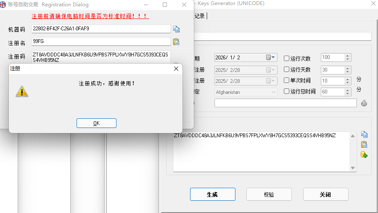
Task: Minimize the Registration Dialog window
Action: pos(146,5)
